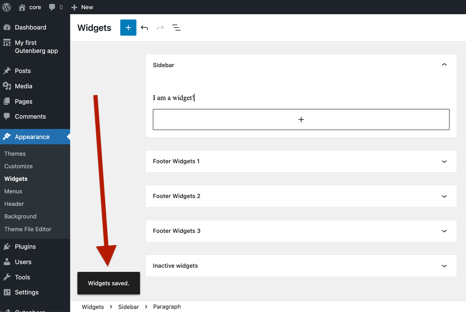Click the WordPress logo in admin bar
The image size is (466, 312).
7,7
